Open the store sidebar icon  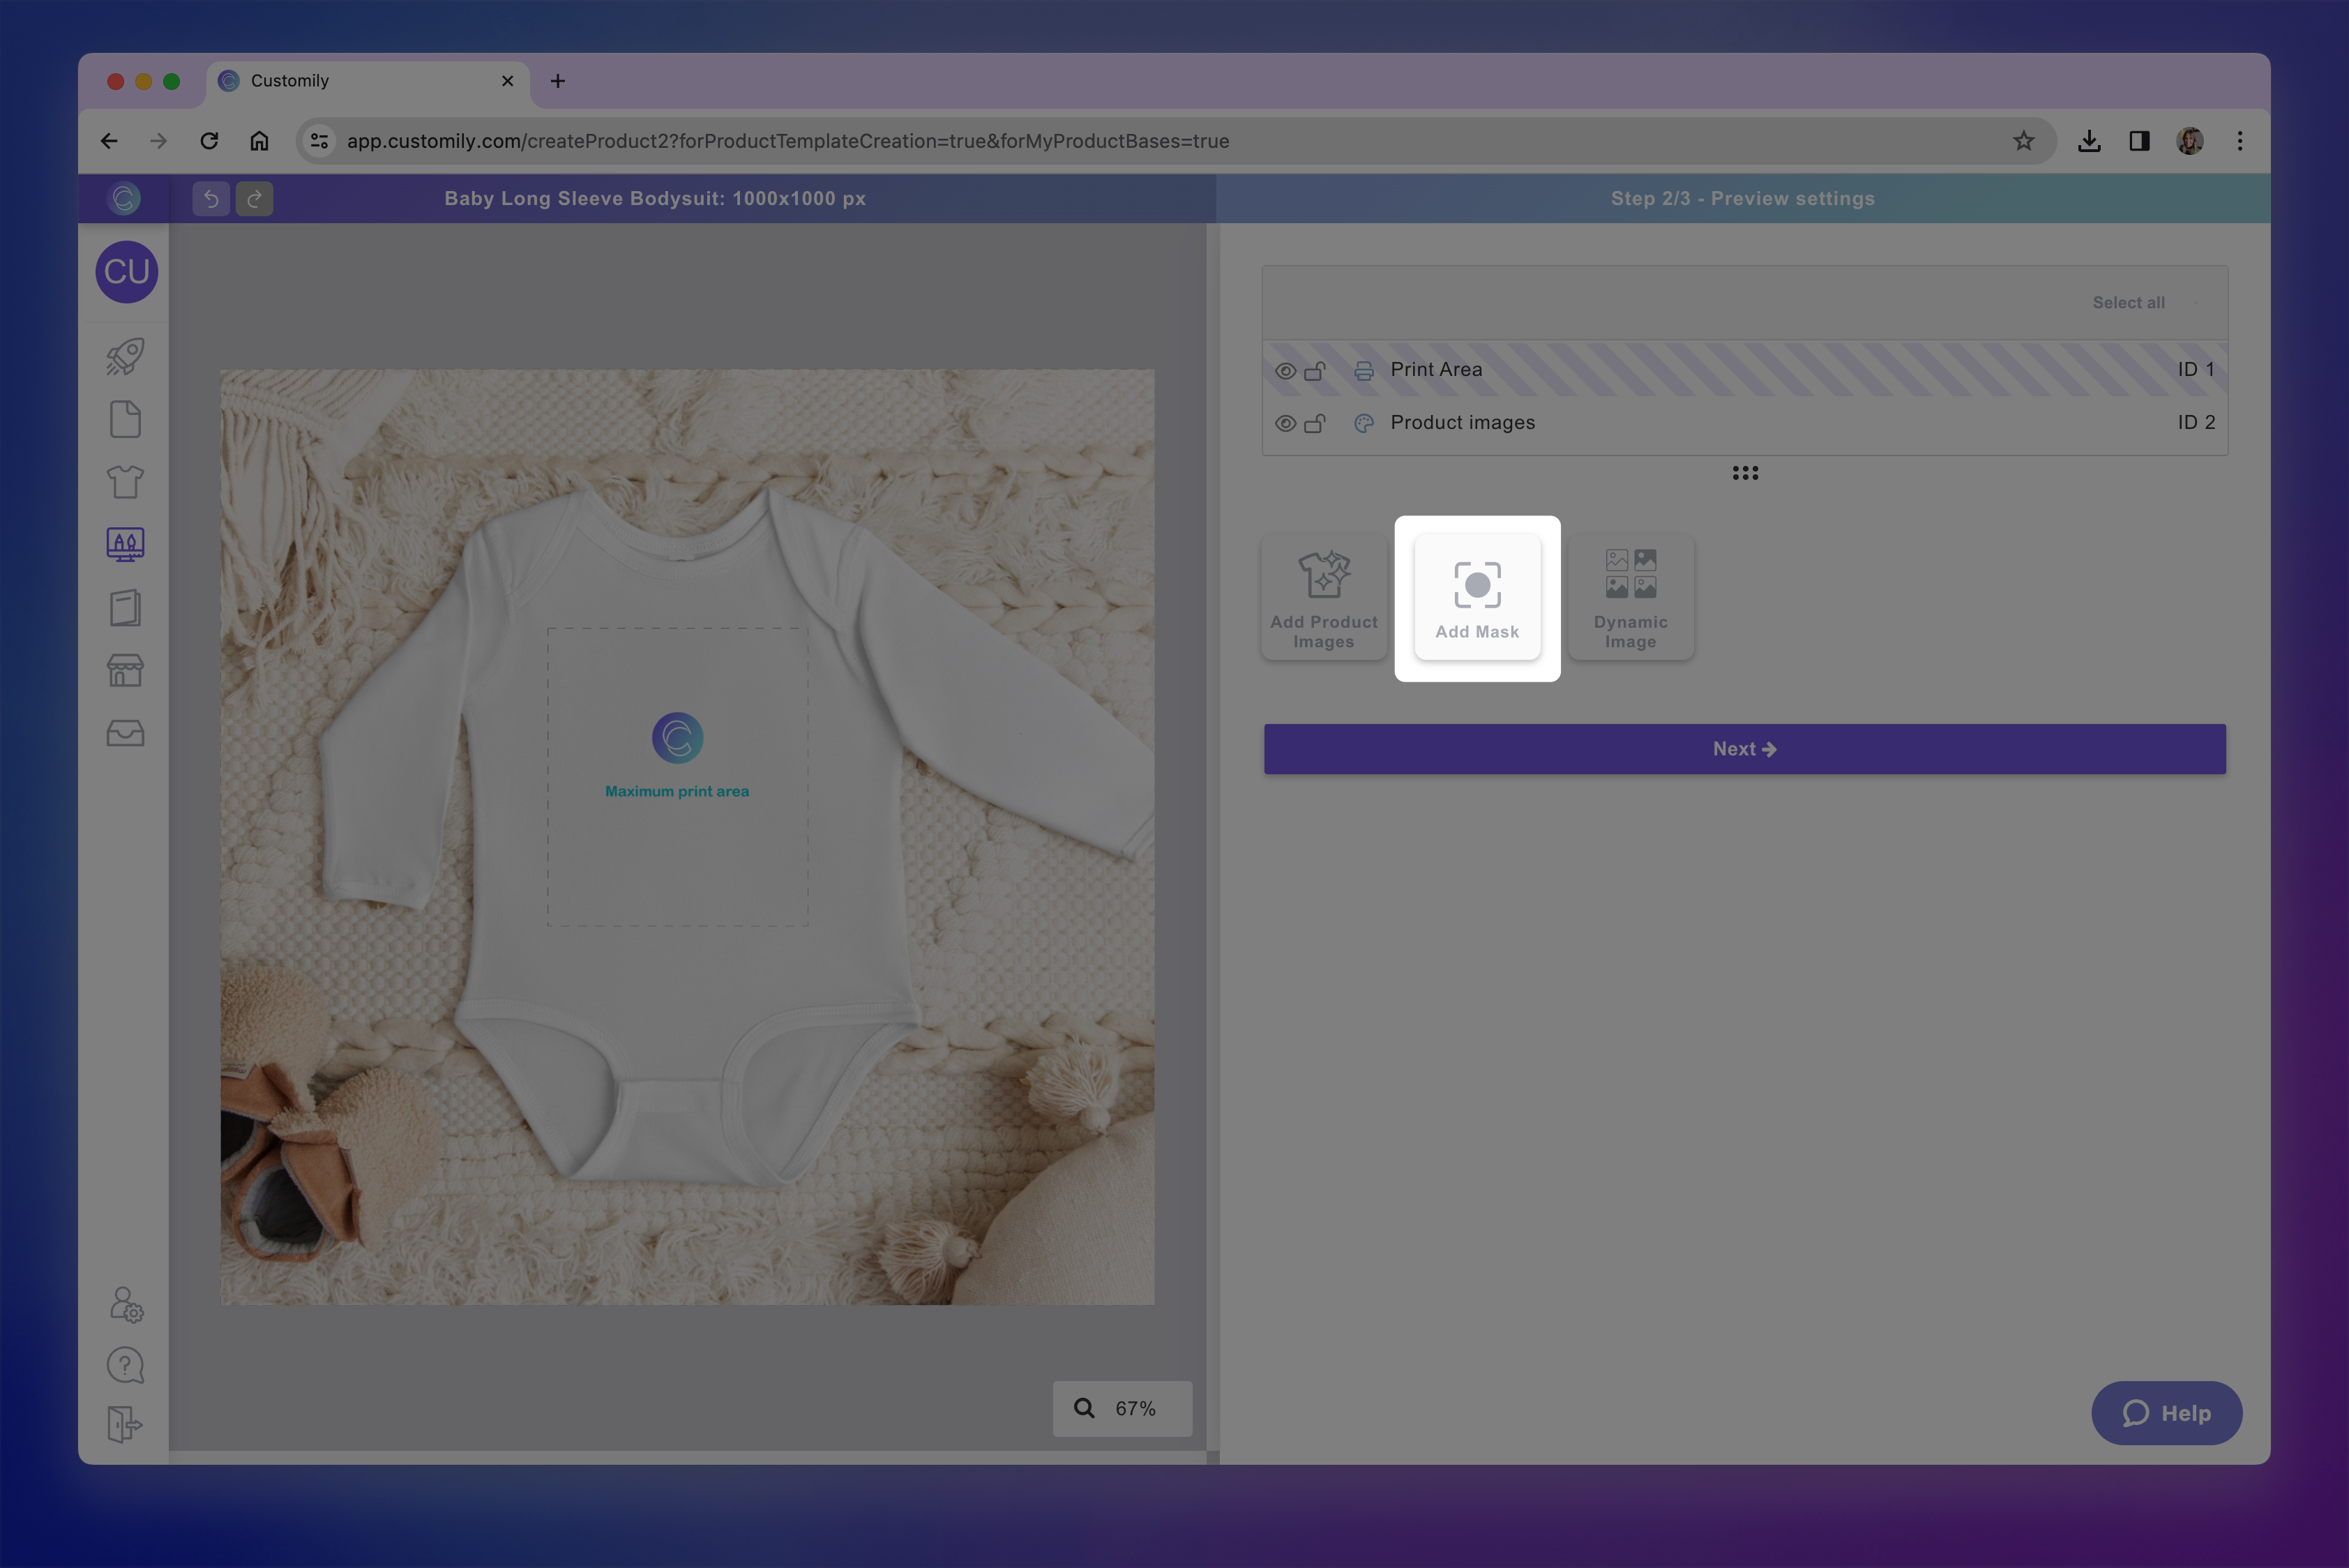pos(125,670)
